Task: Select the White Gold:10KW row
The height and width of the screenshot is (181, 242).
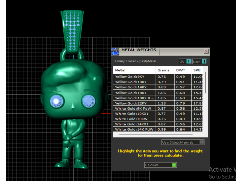Action: pyautogui.click(x=158, y=119)
